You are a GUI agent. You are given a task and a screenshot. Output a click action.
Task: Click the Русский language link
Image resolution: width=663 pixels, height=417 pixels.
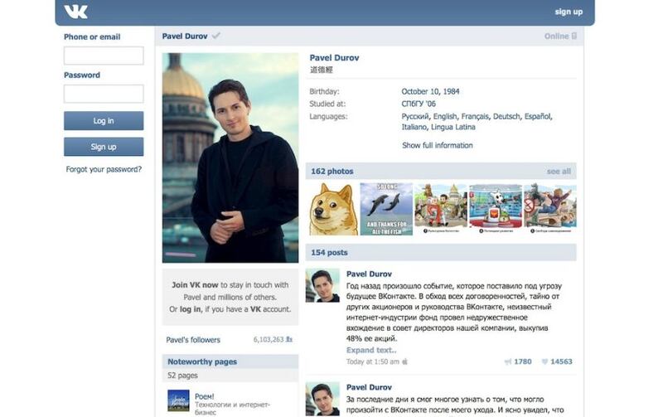point(415,116)
